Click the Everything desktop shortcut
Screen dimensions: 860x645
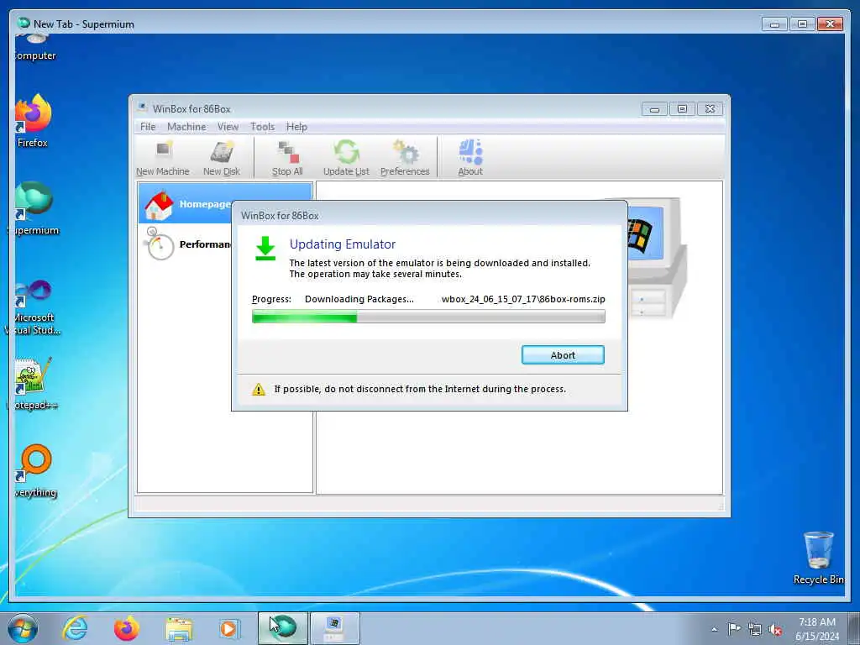pyautogui.click(x=35, y=470)
